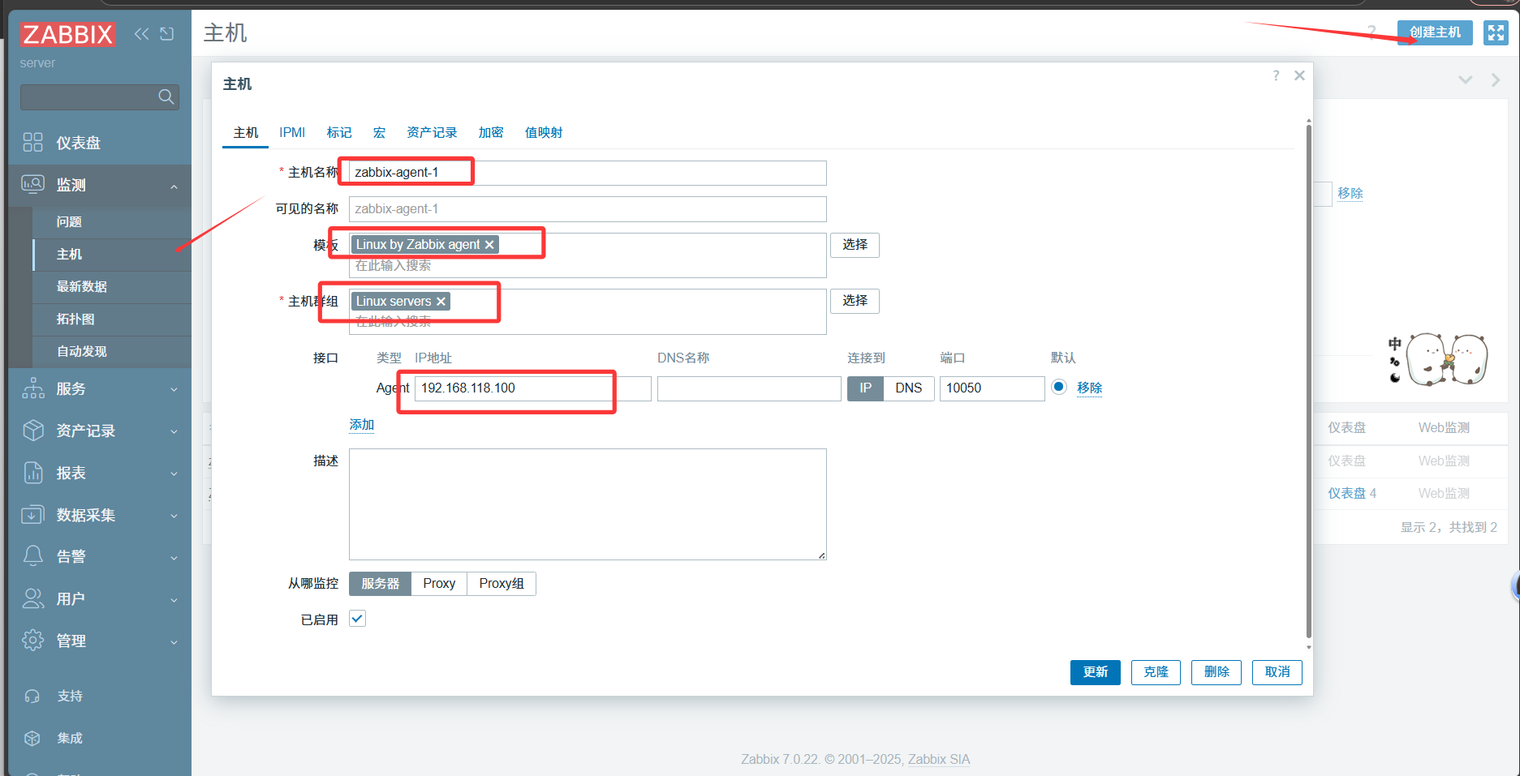Select the default interface radio button

point(1058,387)
